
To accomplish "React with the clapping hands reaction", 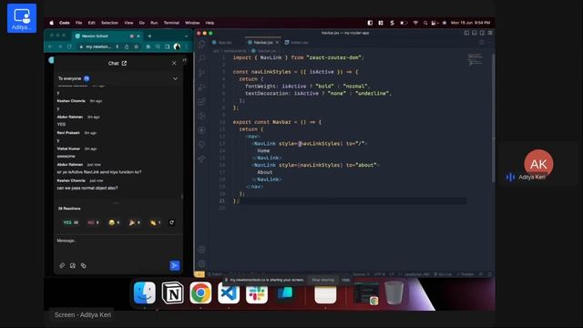I will [x=155, y=222].
